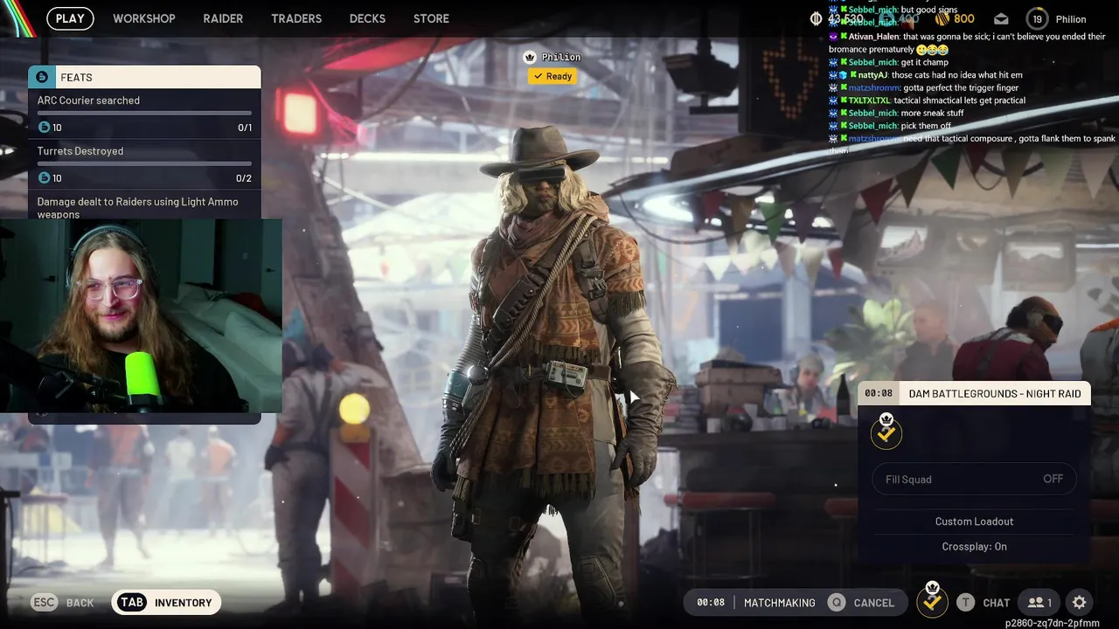Toggle the Crossplay: On setting

click(974, 546)
